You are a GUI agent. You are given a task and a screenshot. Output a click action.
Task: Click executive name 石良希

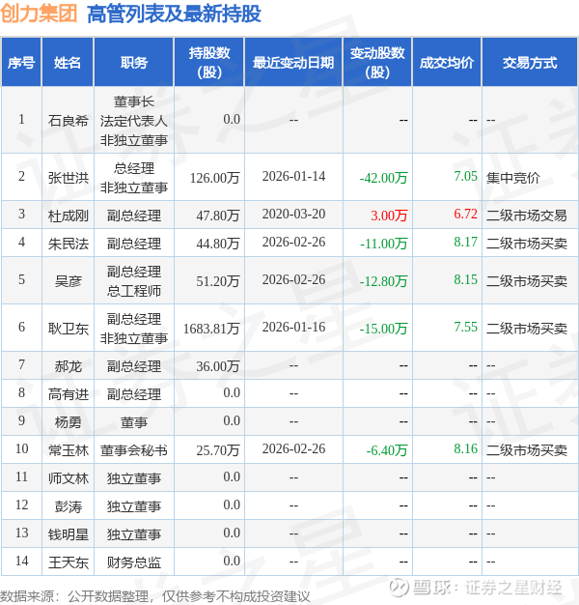68,121
